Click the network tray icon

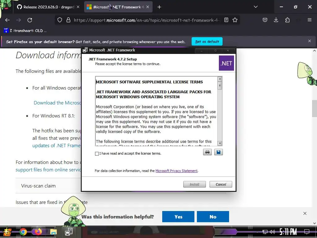(x=265, y=232)
